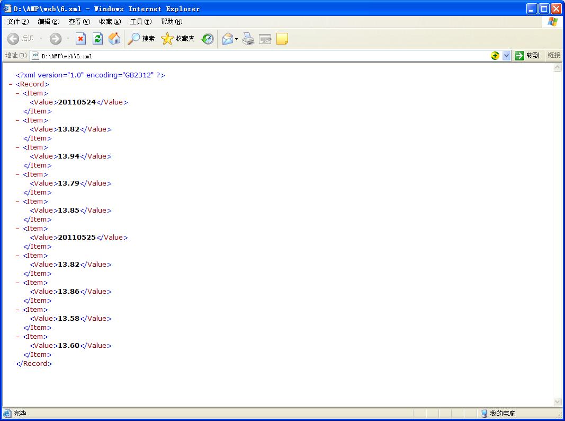Screen dimensions: 565x421
Task: Click the IE icon in title bar
Action: tap(7, 8)
